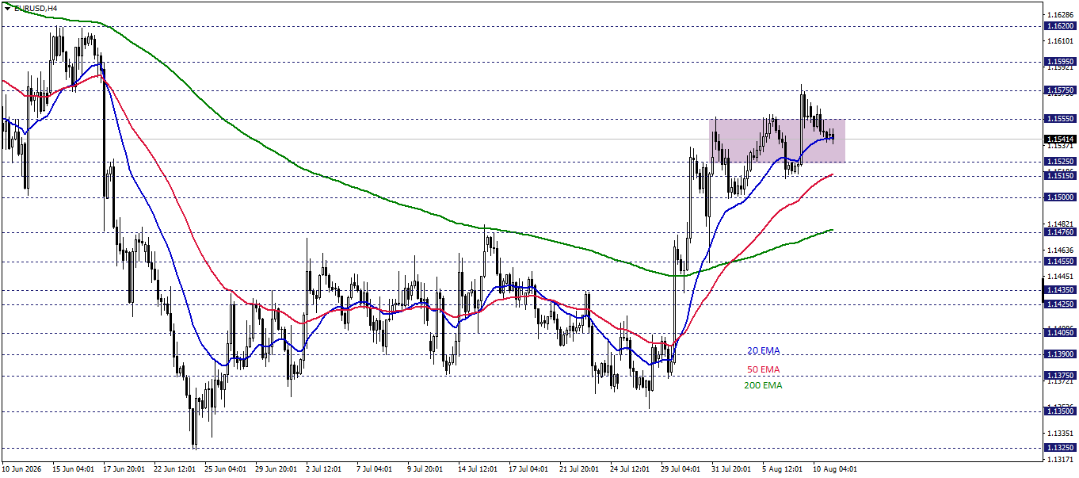
Task: Click the 29 Jul 04:01 time label
Action: click(x=681, y=469)
